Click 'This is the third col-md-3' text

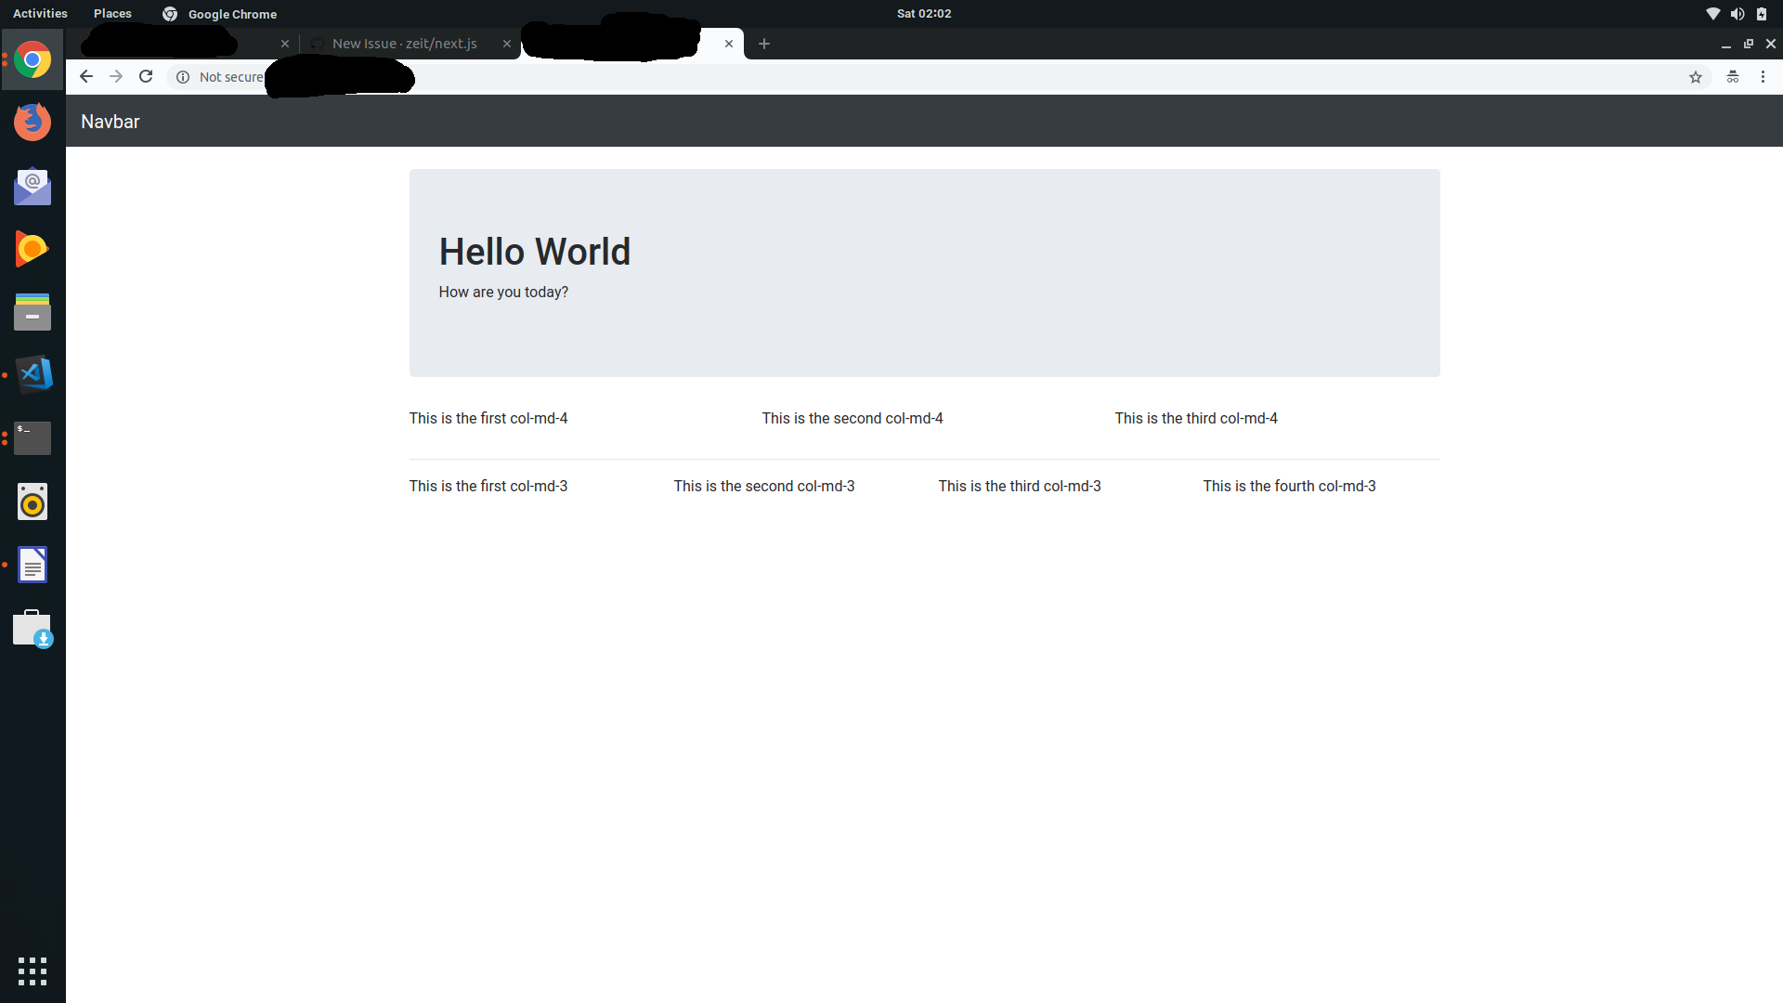[1020, 486]
